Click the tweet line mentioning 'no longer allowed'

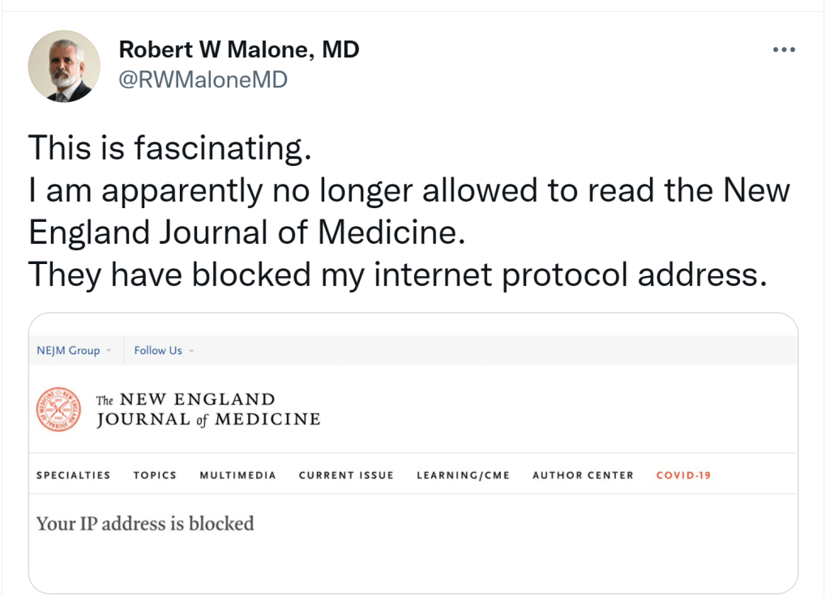(x=409, y=189)
